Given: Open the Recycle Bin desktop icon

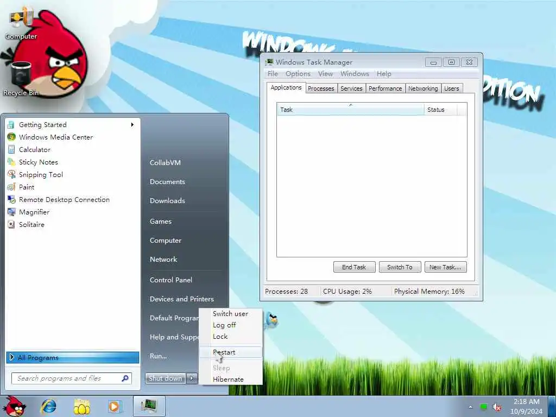Looking at the screenshot, I should point(21,79).
